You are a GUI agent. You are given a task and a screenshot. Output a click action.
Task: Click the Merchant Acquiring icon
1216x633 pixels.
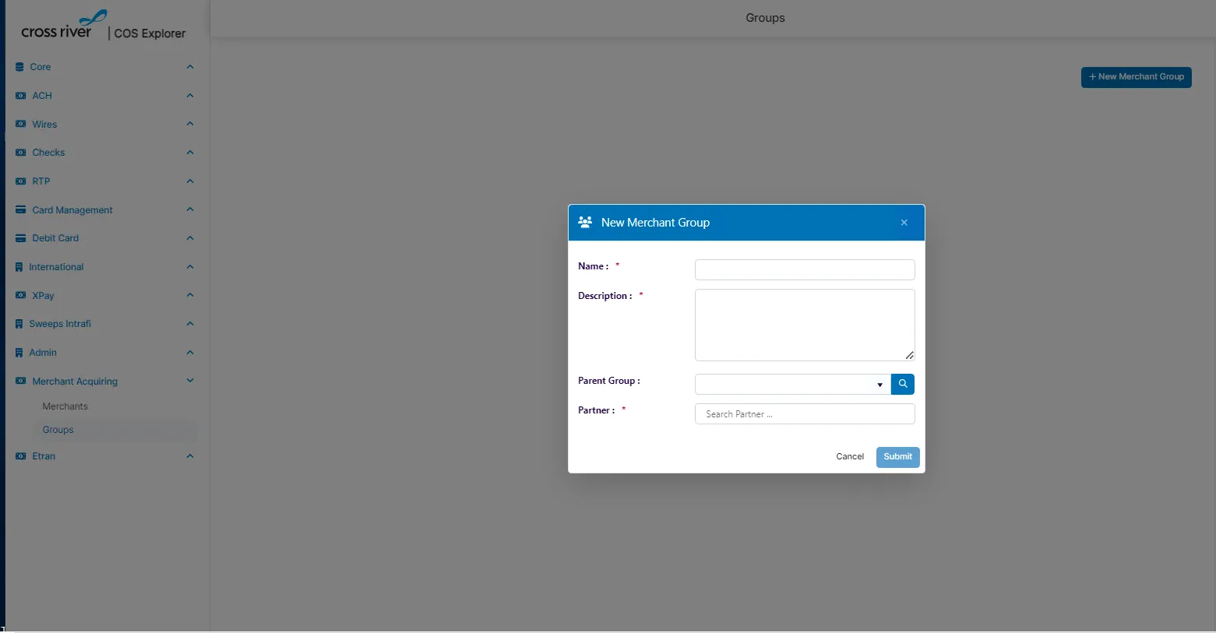pyautogui.click(x=21, y=381)
